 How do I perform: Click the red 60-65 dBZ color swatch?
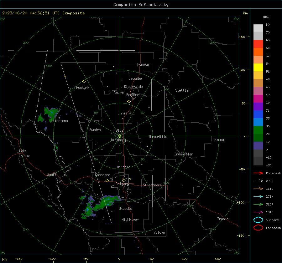258,44
